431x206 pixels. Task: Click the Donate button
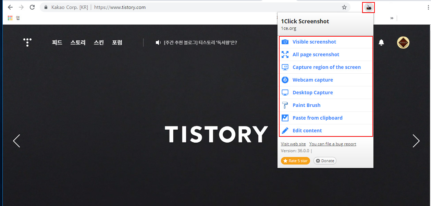point(325,161)
